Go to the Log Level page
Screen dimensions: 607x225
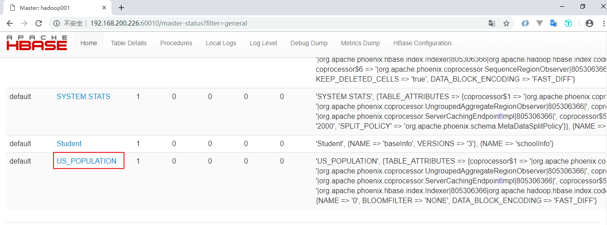pos(263,43)
